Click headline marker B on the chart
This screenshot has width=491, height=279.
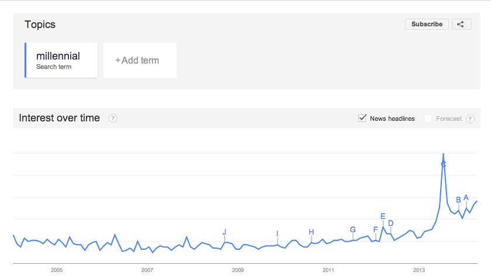point(458,200)
